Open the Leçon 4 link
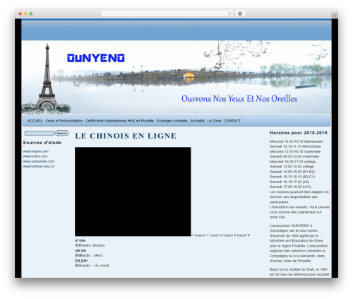The width and height of the screenshot is (353, 299). pyautogui.click(x=243, y=235)
